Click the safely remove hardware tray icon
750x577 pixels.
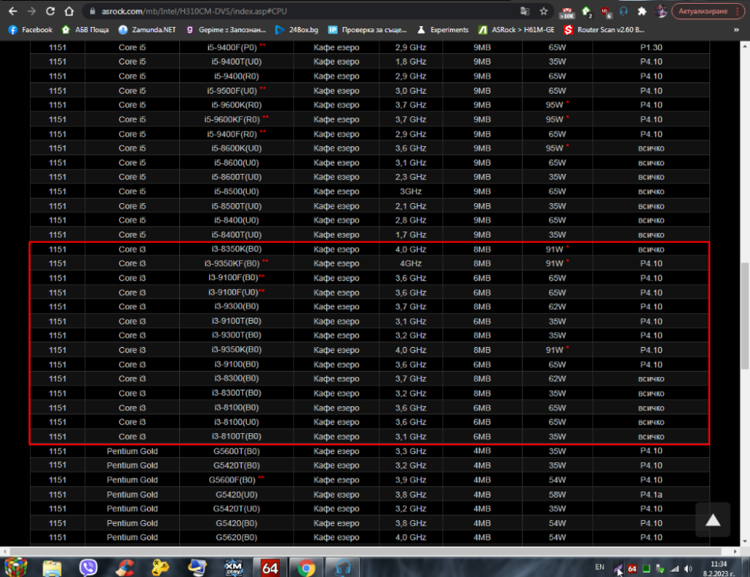[660, 569]
